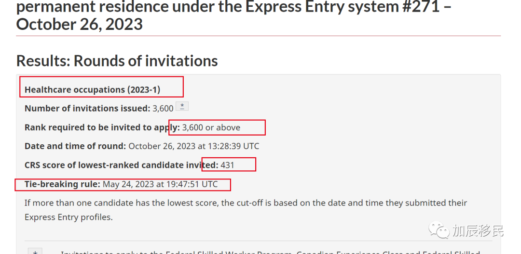Click the Date and time of round label
The width and height of the screenshot is (521, 254).
tap(75, 146)
